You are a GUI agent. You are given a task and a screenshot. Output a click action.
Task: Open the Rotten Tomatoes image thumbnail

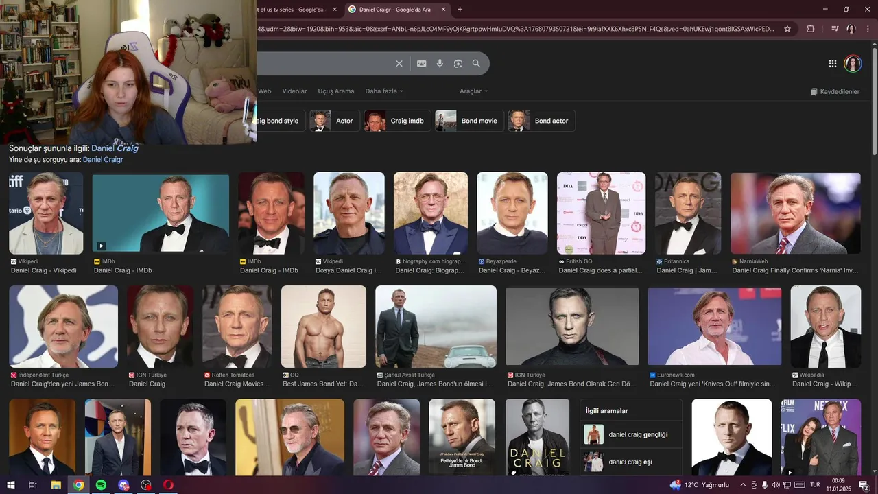[237, 327]
